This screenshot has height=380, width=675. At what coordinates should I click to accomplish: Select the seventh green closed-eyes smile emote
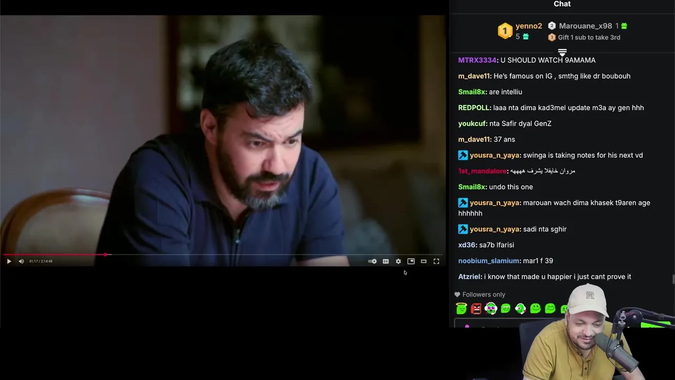click(550, 308)
